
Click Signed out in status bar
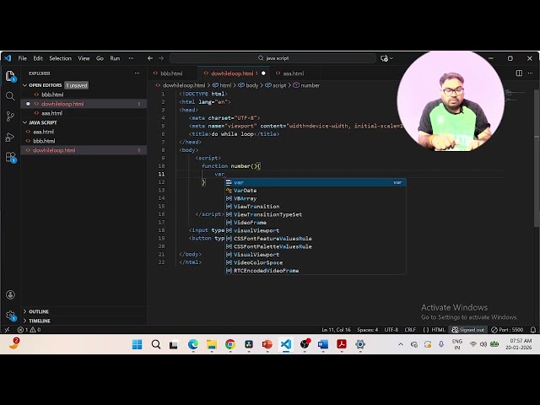pos(467,330)
